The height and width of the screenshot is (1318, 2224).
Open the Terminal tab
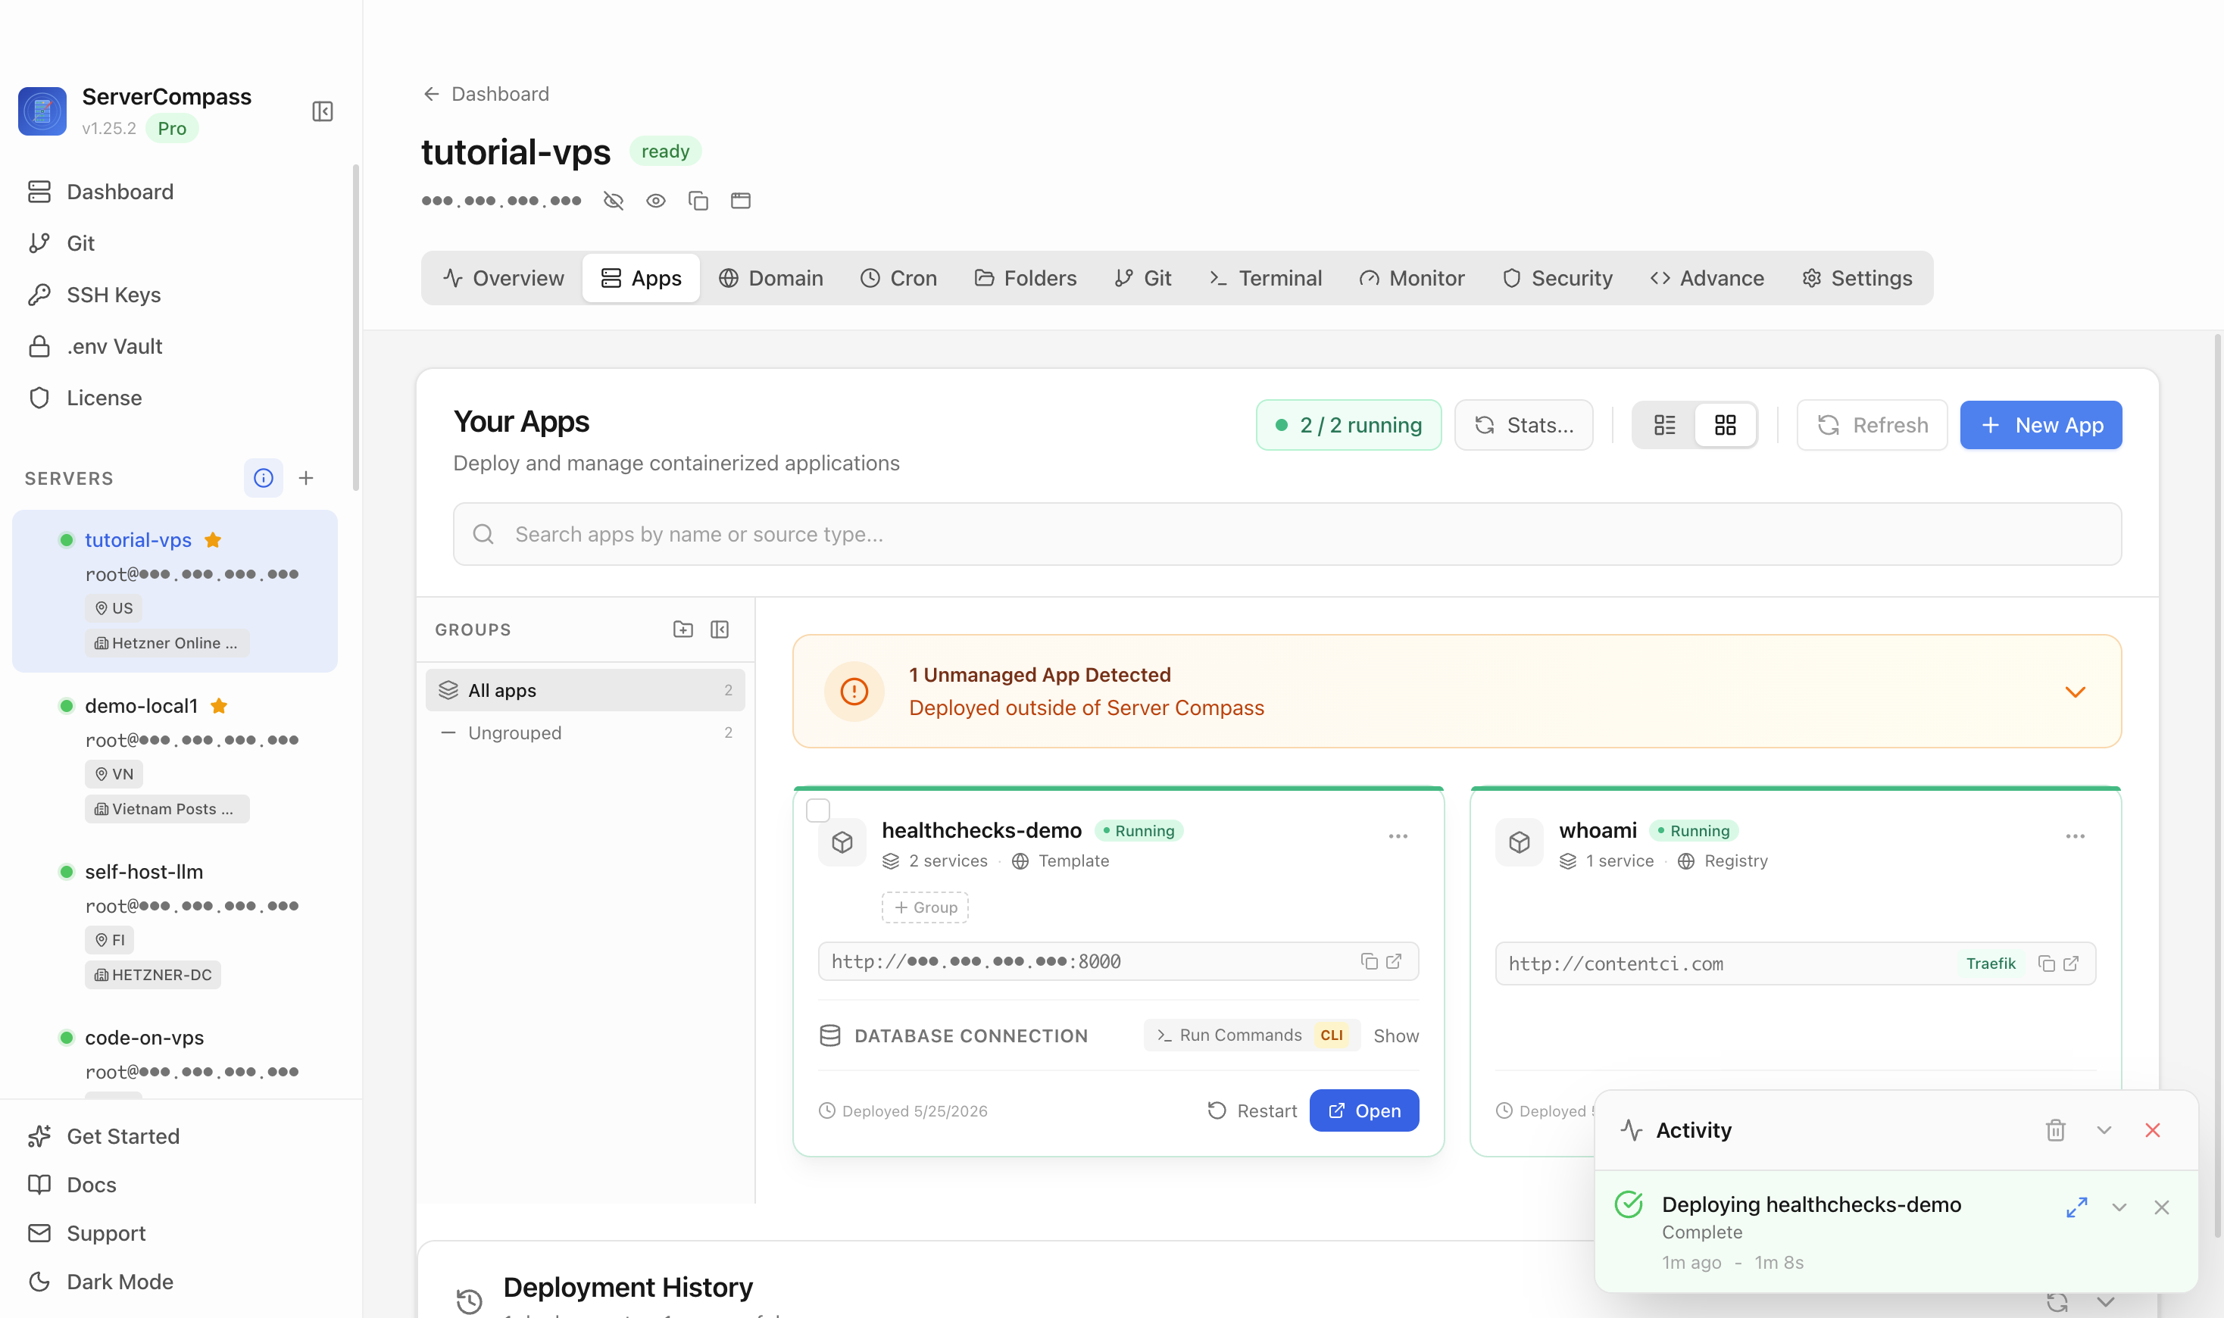[1266, 278]
